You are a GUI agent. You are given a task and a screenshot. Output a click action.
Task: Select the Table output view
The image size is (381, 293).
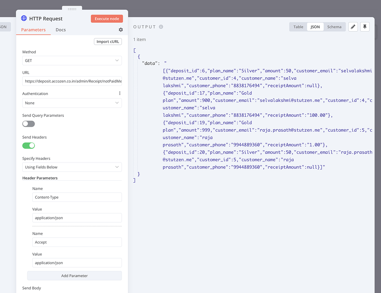pyautogui.click(x=298, y=27)
